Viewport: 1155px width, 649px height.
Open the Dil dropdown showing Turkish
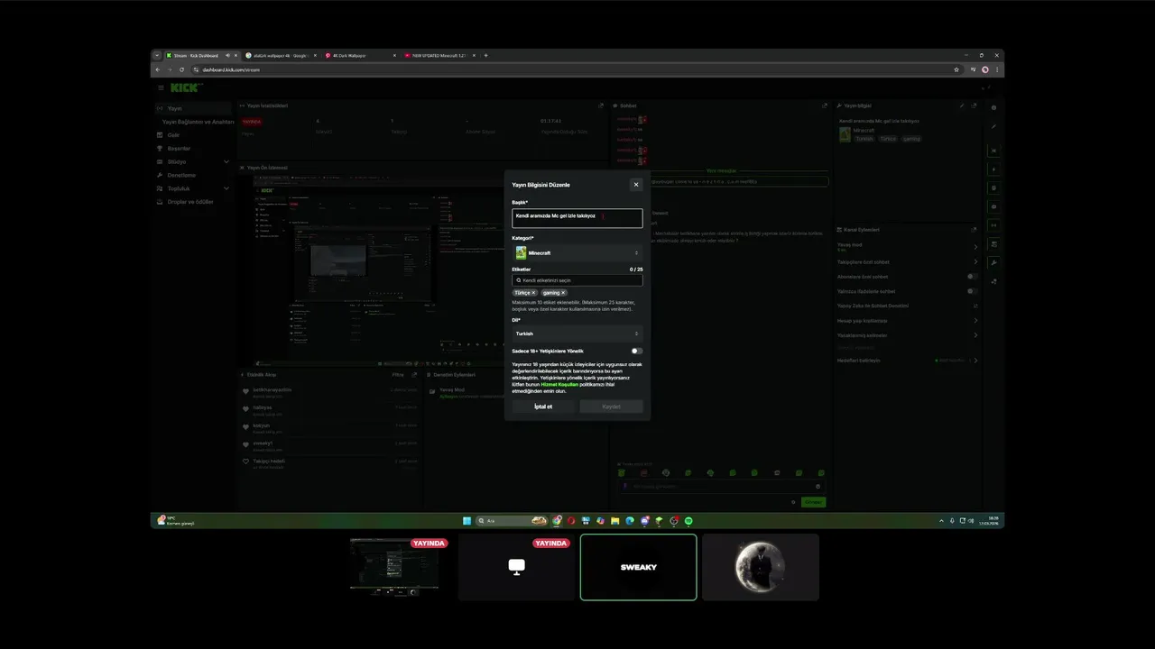(577, 334)
